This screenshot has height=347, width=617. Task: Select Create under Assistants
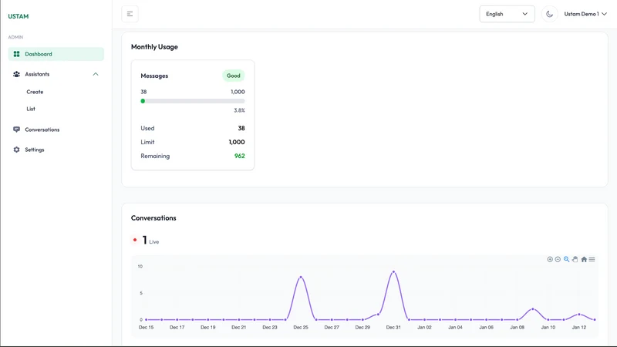(x=35, y=92)
